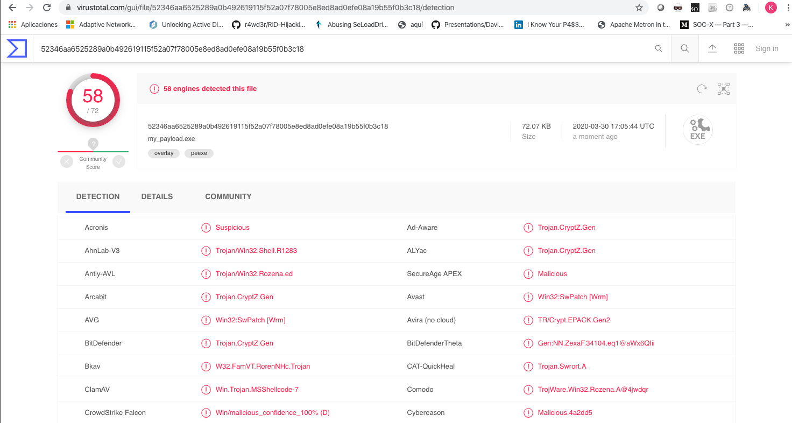Open the COMMUNITY tab
792x423 pixels.
228,196
